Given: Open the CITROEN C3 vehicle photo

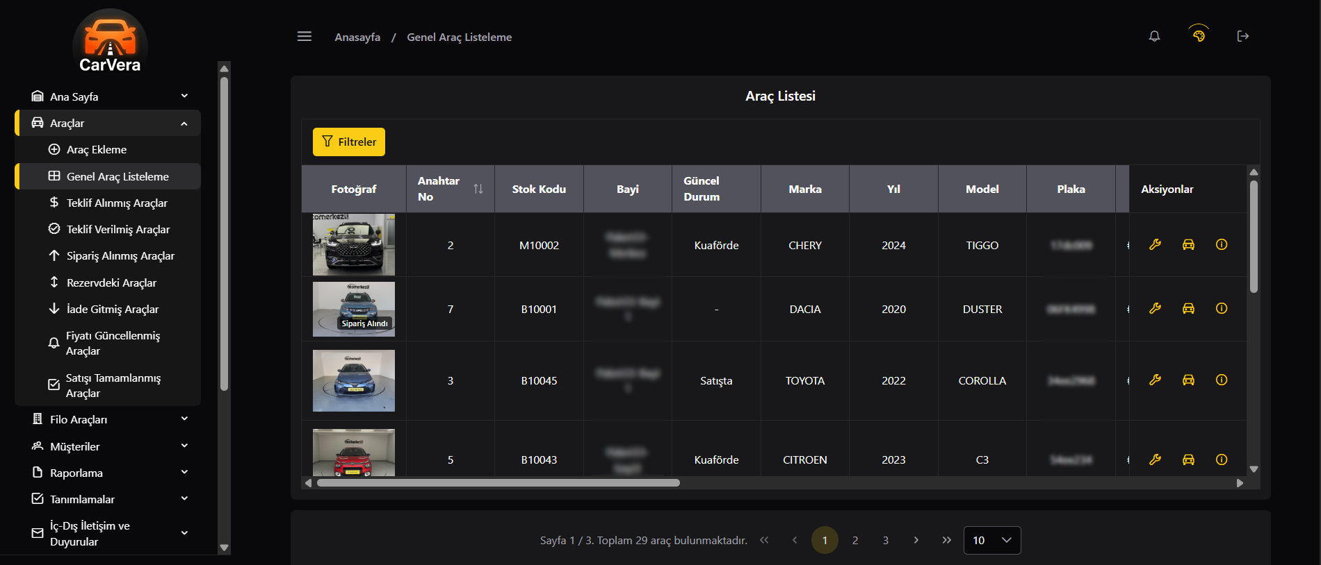Looking at the screenshot, I should click(x=354, y=453).
